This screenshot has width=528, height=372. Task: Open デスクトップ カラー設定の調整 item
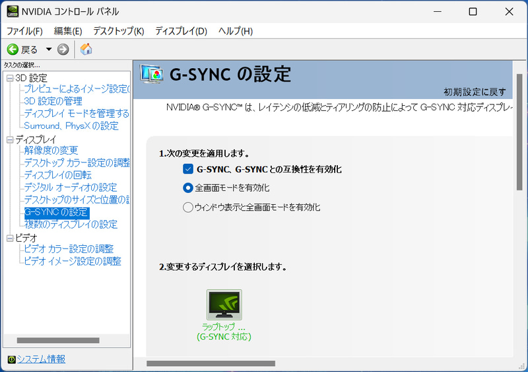[x=77, y=163]
